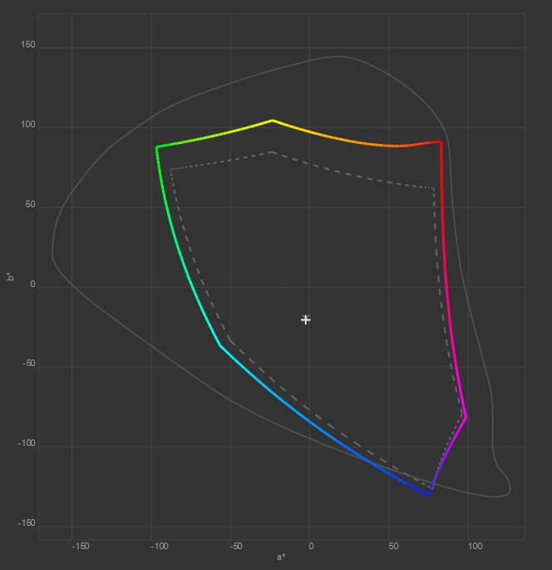Click the green vertex of the colored gamut outline

tap(157, 147)
